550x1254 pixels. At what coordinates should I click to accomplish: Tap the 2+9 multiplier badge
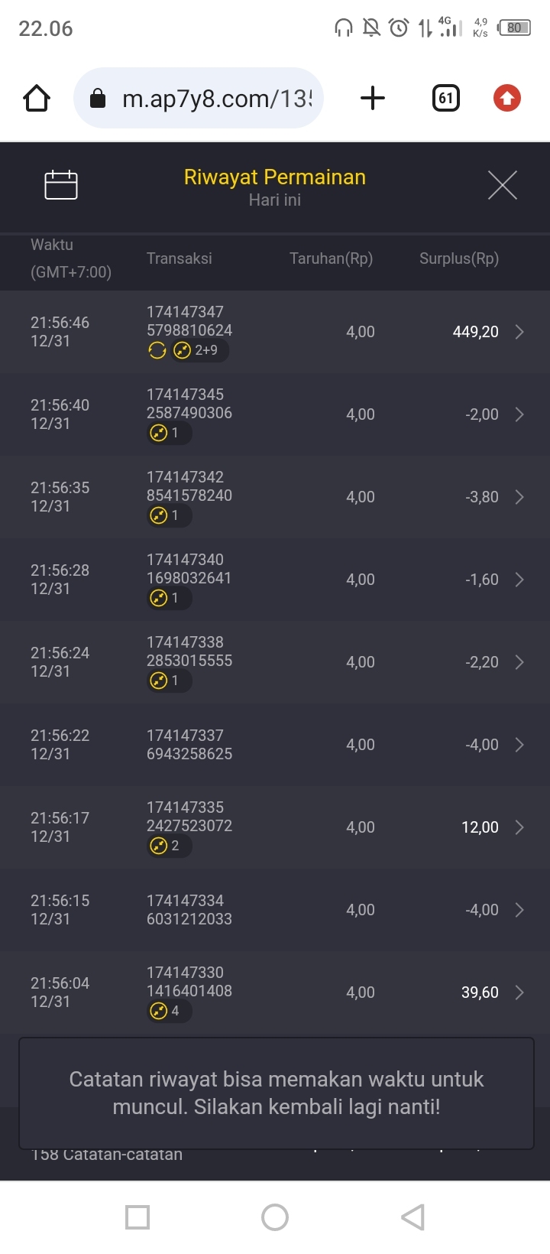pyautogui.click(x=200, y=351)
